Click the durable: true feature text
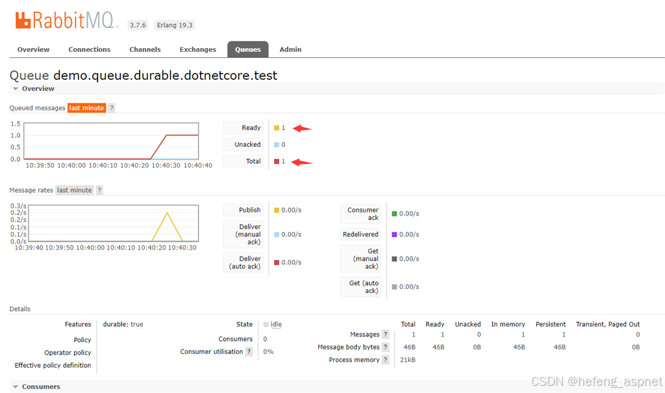The image size is (665, 393). click(123, 324)
